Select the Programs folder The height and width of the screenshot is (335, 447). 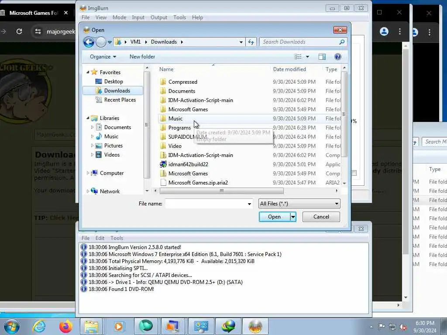click(179, 128)
